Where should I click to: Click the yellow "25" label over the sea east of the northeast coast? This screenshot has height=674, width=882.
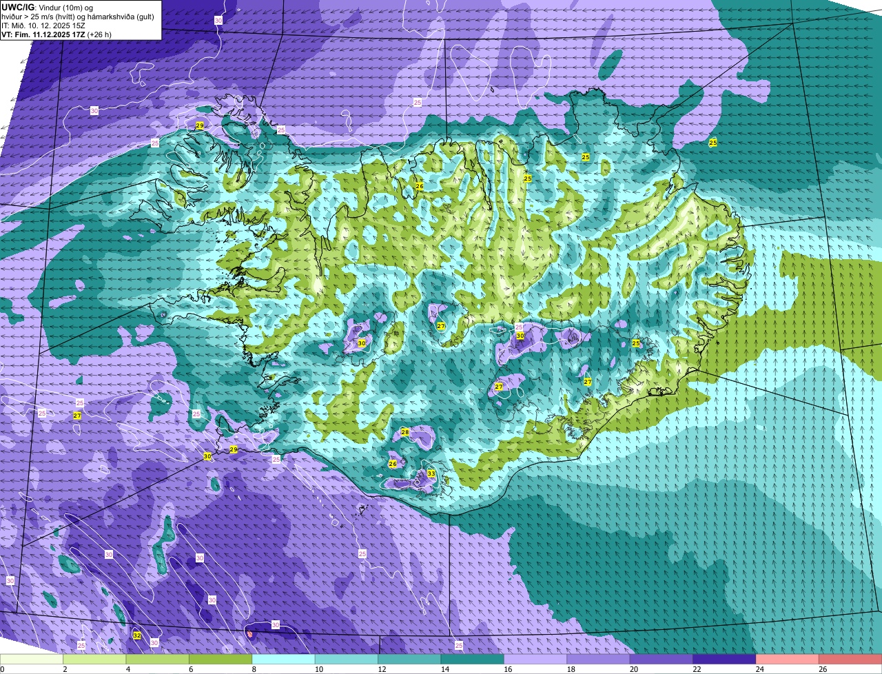coord(713,143)
